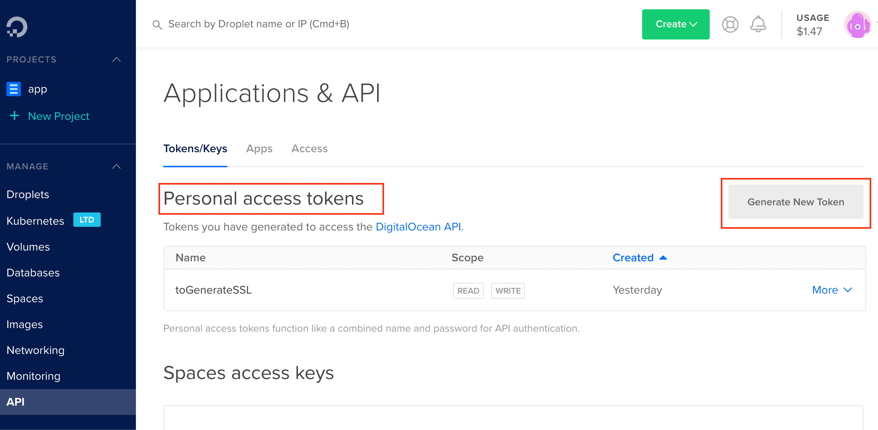Click the Applications & API page title

[x=272, y=93]
